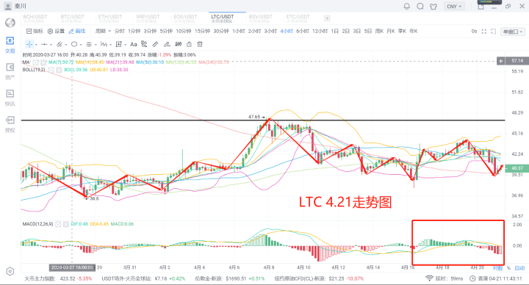The height and width of the screenshot is (285, 529).
Task: Switch to the ETC/USDT tab
Action: [298, 18]
